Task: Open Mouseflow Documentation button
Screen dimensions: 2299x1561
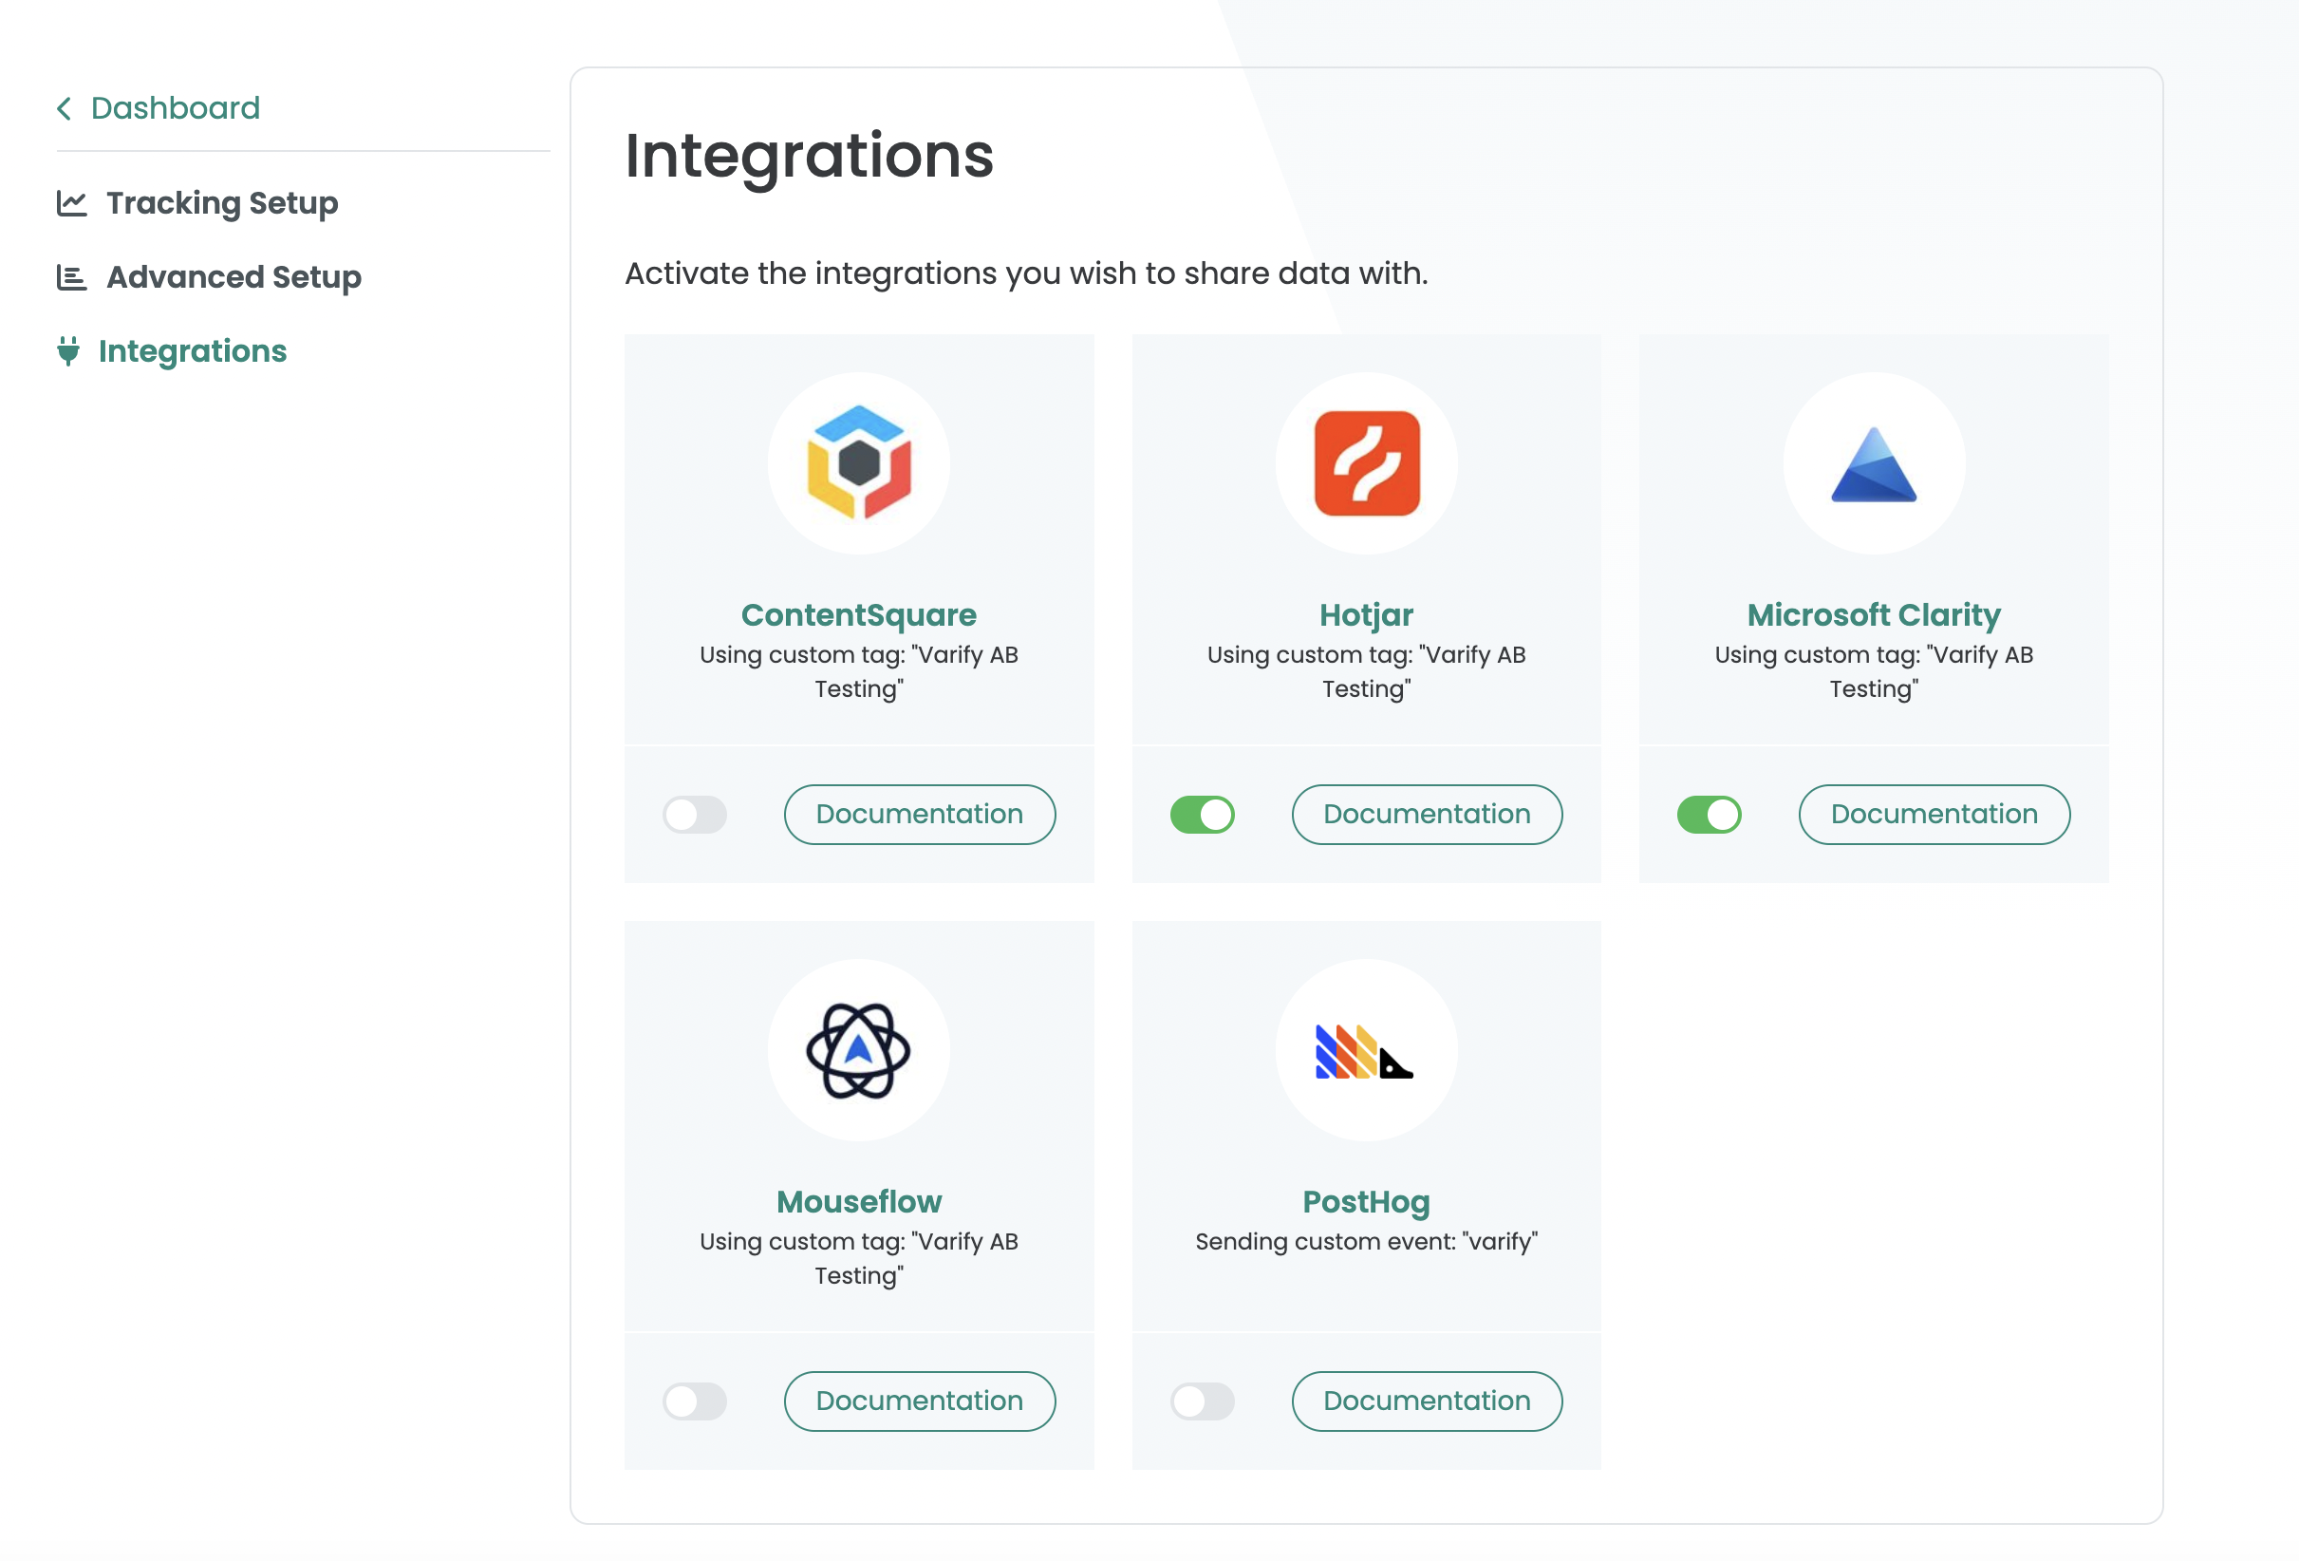Action: pos(919,1401)
